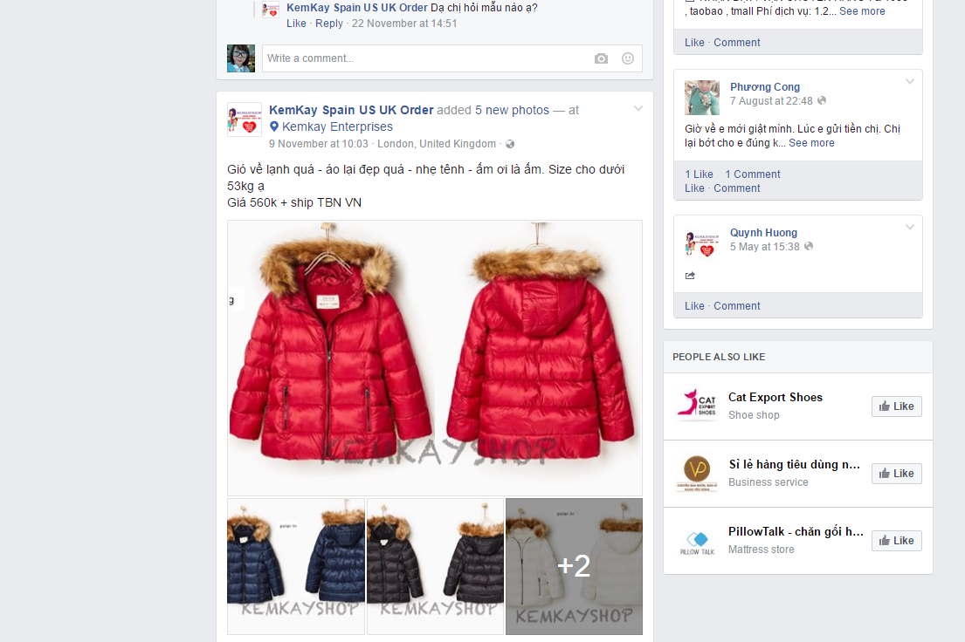Screen dimensions: 965x642
Task: Open the Cat Export Shoes page logo
Action: point(697,406)
